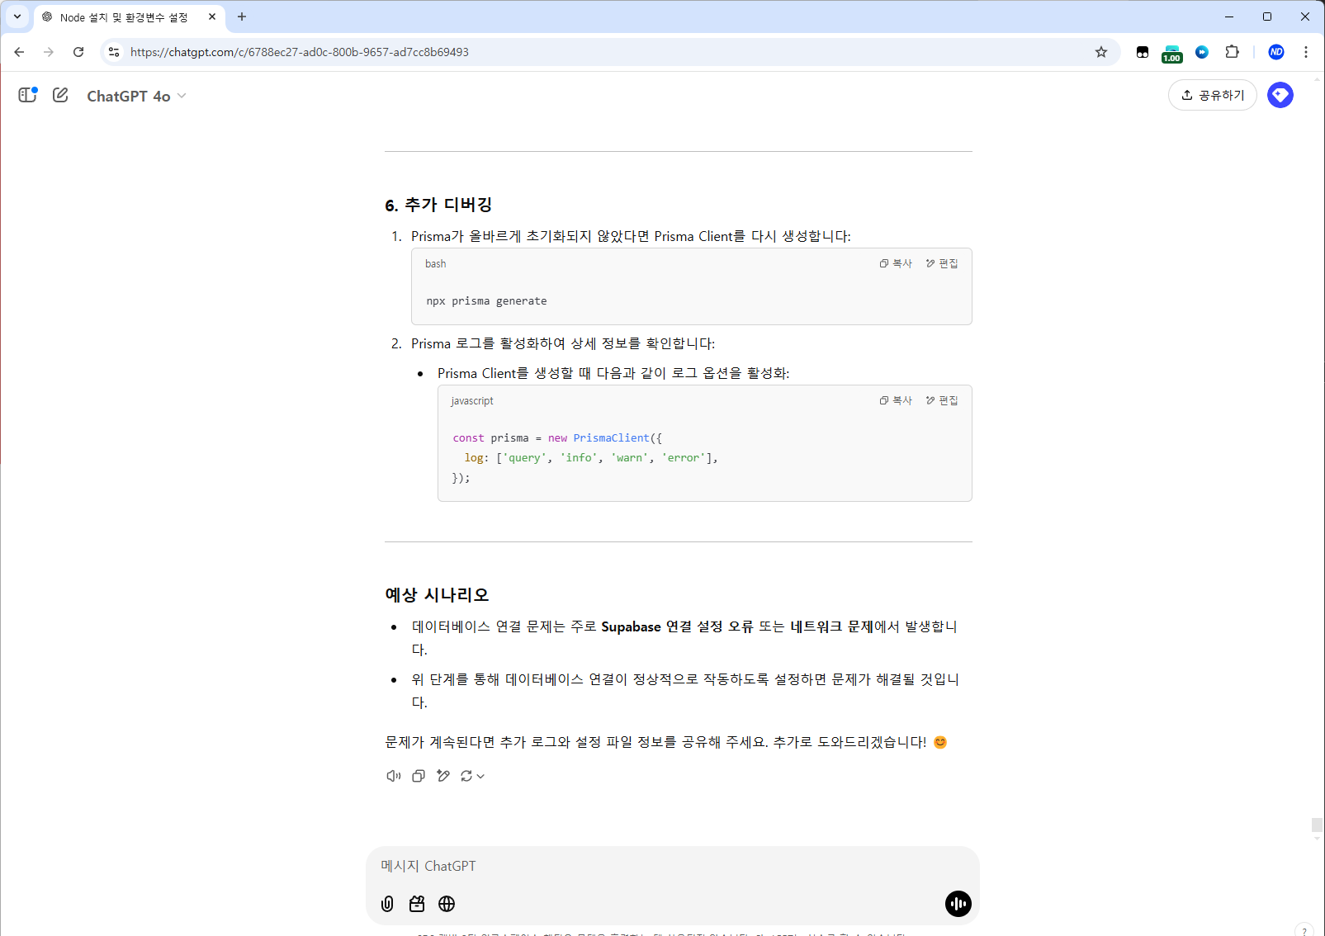Copy the javascript code block with 복사
The width and height of the screenshot is (1325, 936).
click(x=896, y=400)
